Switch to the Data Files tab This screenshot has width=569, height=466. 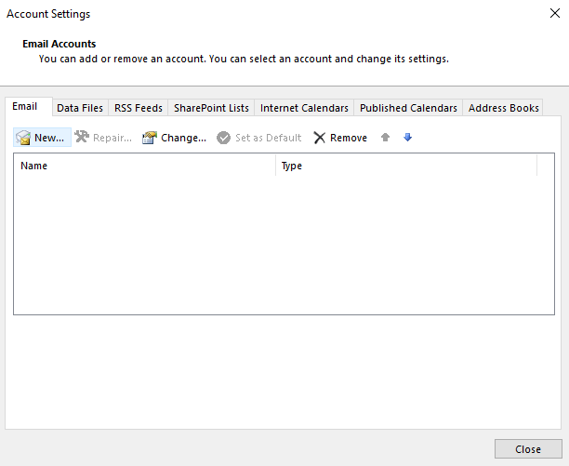[x=80, y=108]
